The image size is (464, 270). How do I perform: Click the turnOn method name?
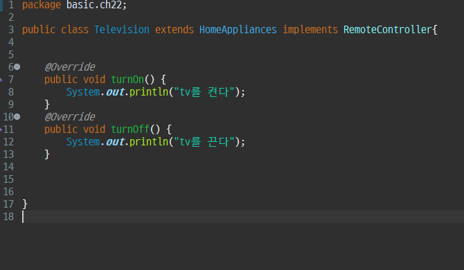coord(127,80)
